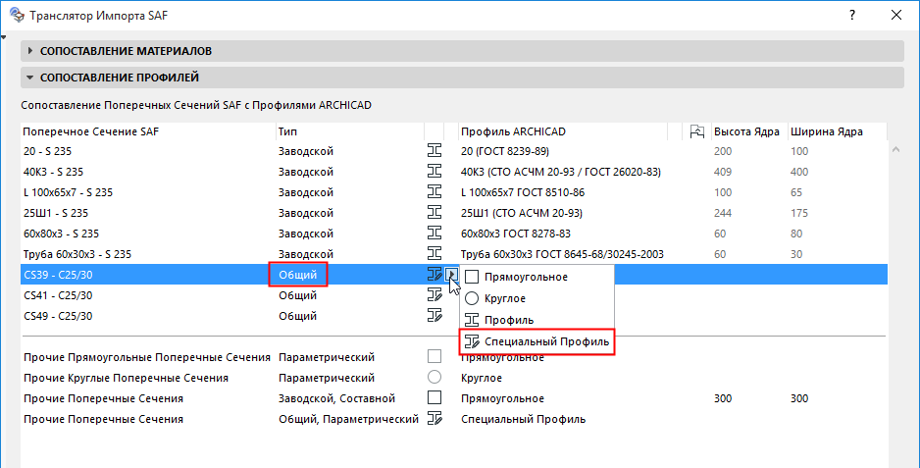Viewport: 920px width, 468px height.
Task: Click the special profile icon in CS41 row
Action: (434, 294)
